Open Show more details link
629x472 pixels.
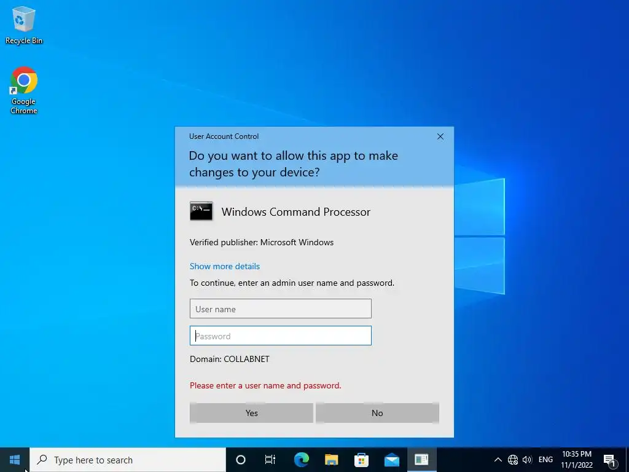point(225,266)
